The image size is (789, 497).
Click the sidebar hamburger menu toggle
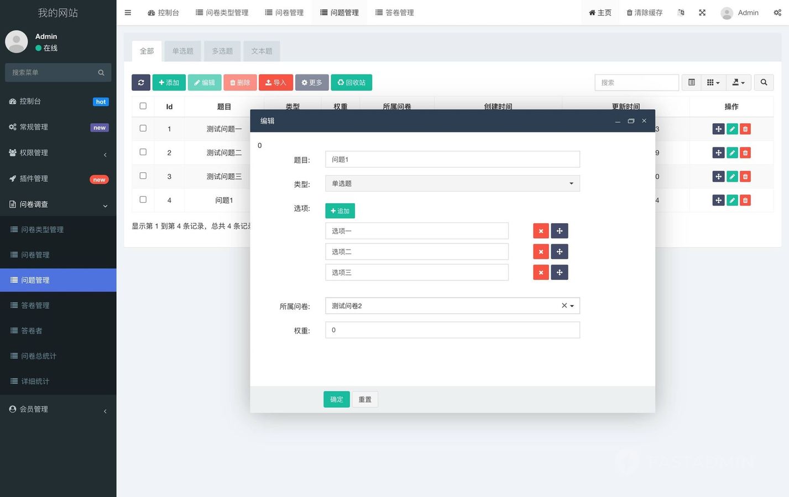[128, 13]
